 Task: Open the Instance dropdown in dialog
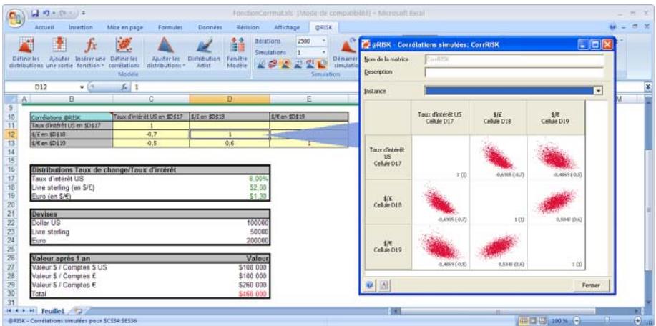tap(599, 91)
